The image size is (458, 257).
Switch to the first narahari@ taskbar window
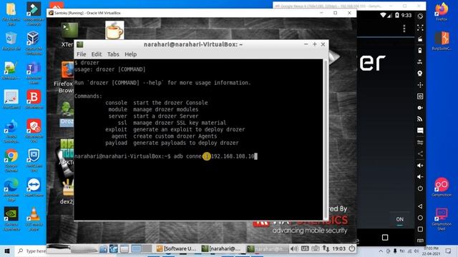click(221, 248)
